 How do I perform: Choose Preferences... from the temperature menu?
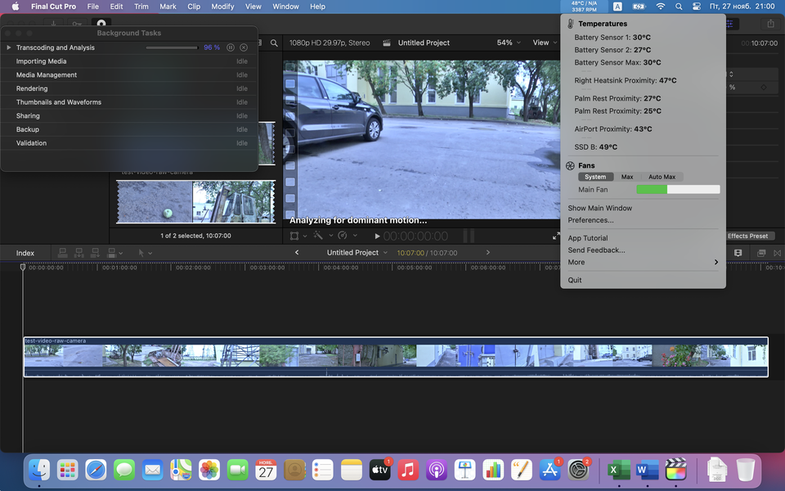coord(590,220)
